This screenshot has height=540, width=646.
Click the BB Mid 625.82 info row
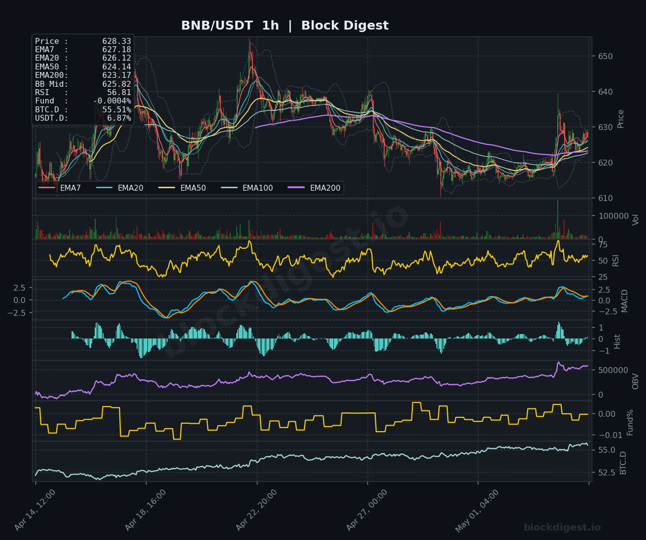tap(83, 84)
